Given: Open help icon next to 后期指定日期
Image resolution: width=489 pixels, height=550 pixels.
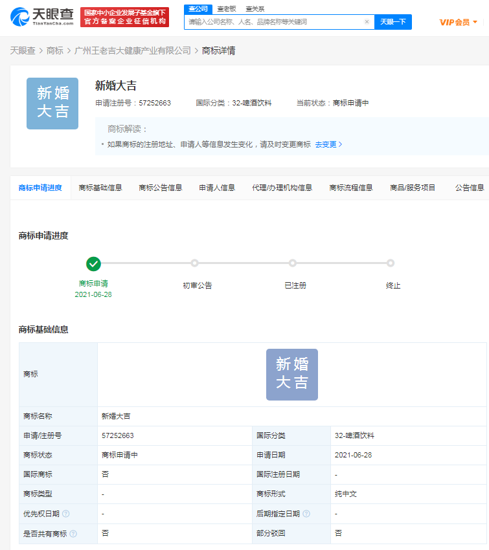Looking at the screenshot, I should tap(306, 514).
